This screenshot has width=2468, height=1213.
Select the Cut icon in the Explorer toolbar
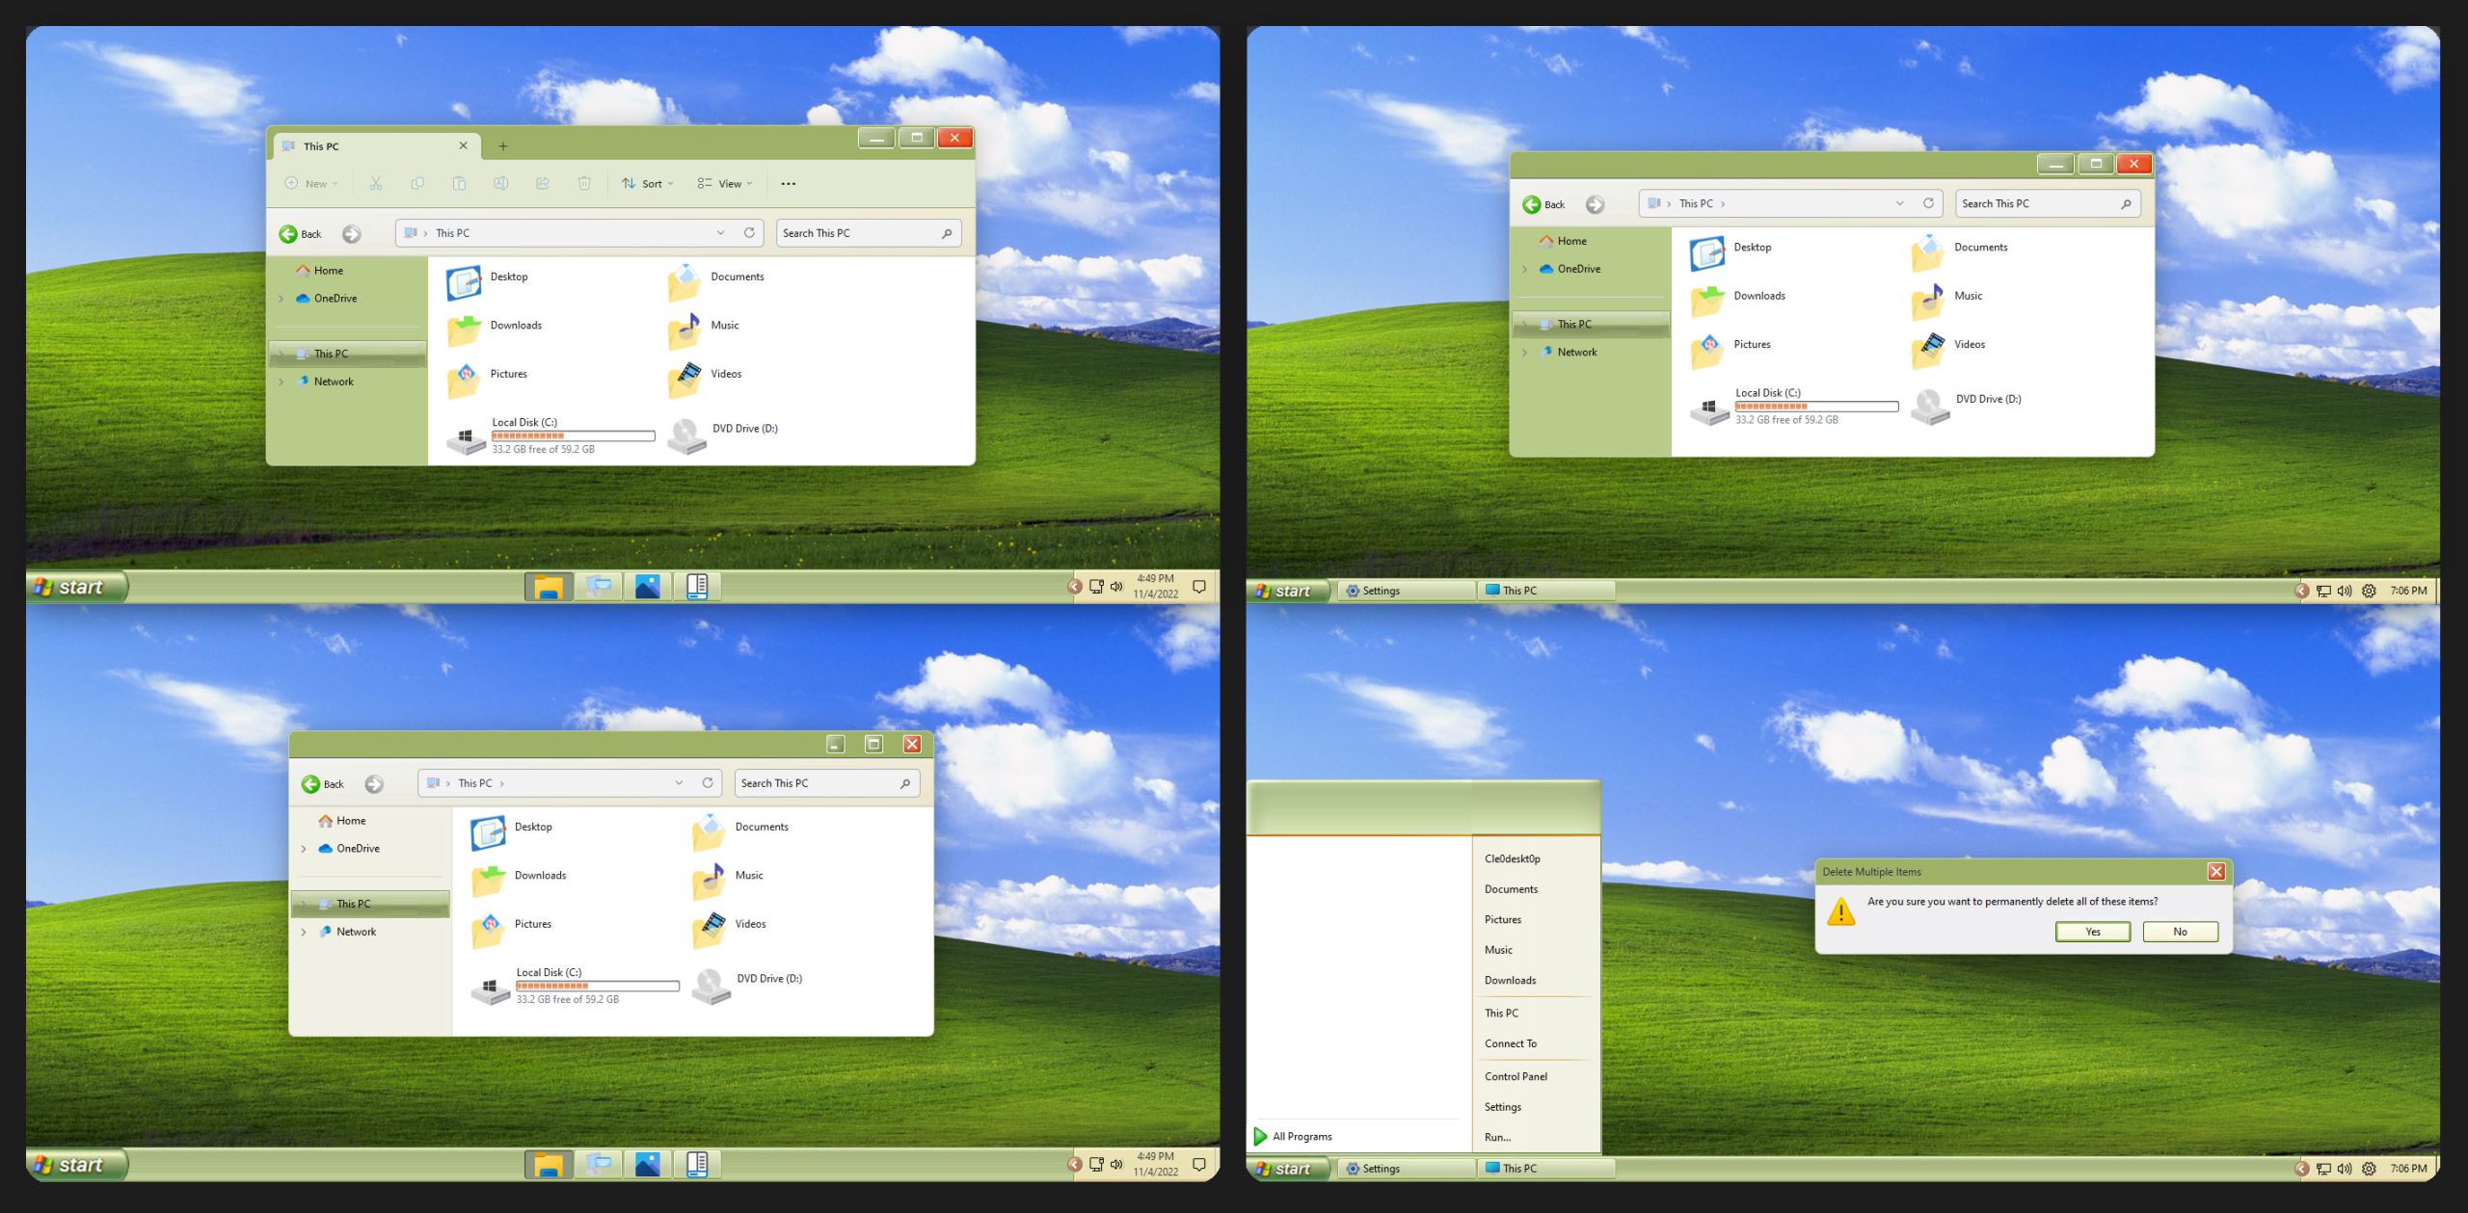[376, 183]
